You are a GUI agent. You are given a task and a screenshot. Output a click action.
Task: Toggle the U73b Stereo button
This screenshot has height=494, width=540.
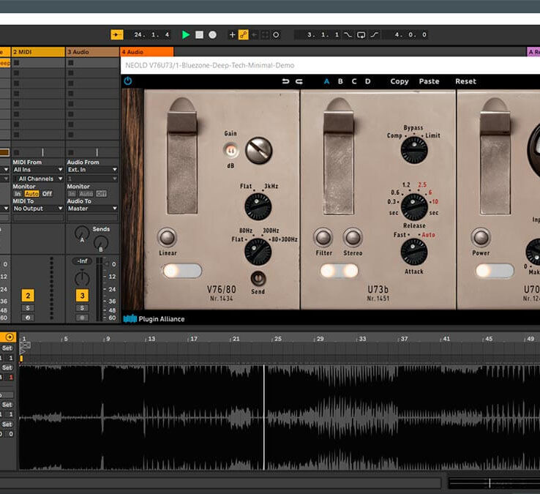pos(353,237)
